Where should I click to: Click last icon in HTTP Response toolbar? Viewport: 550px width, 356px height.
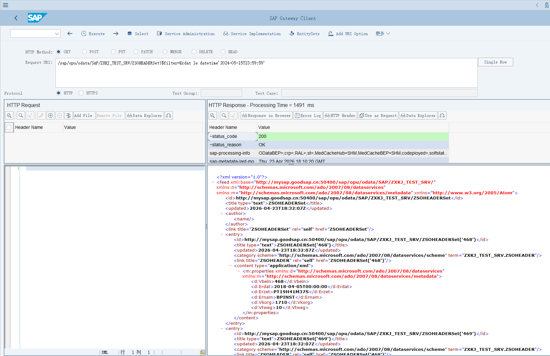442,115
